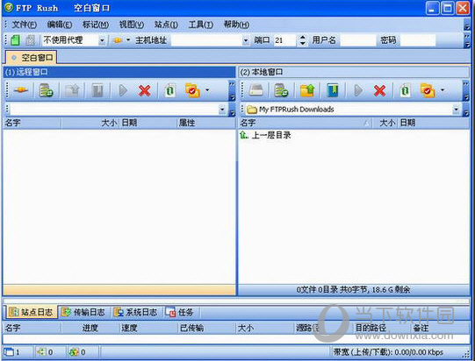
Task: Sort local list by 名字 column header
Action: point(305,123)
